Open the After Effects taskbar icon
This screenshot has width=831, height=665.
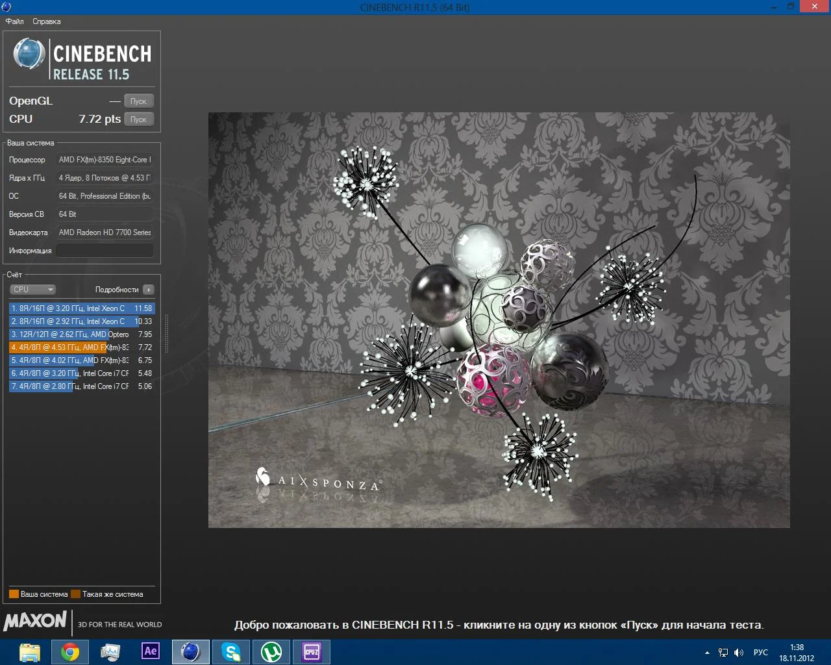tap(151, 651)
